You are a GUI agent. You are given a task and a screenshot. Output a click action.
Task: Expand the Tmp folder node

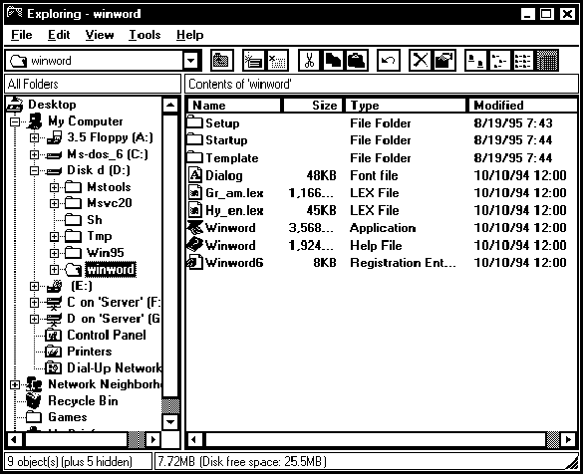click(54, 236)
